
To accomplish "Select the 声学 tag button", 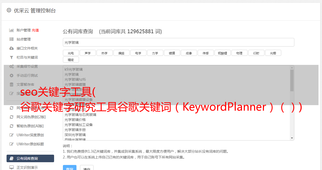I will tap(88, 53).
